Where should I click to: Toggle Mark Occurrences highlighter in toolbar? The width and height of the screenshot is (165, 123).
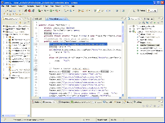coord(99,11)
